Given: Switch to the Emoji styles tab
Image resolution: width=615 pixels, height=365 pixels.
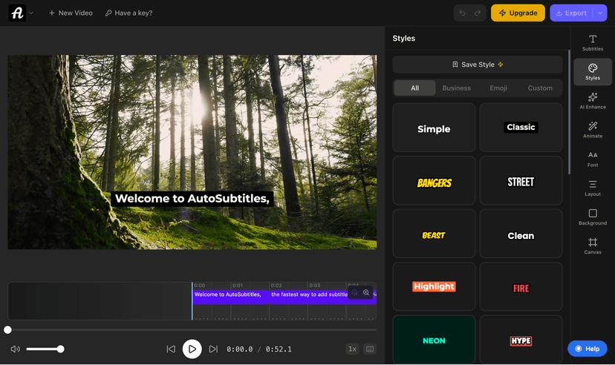Looking at the screenshot, I should [498, 88].
